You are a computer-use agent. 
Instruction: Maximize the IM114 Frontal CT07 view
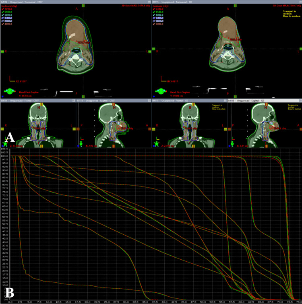click(x=74, y=101)
